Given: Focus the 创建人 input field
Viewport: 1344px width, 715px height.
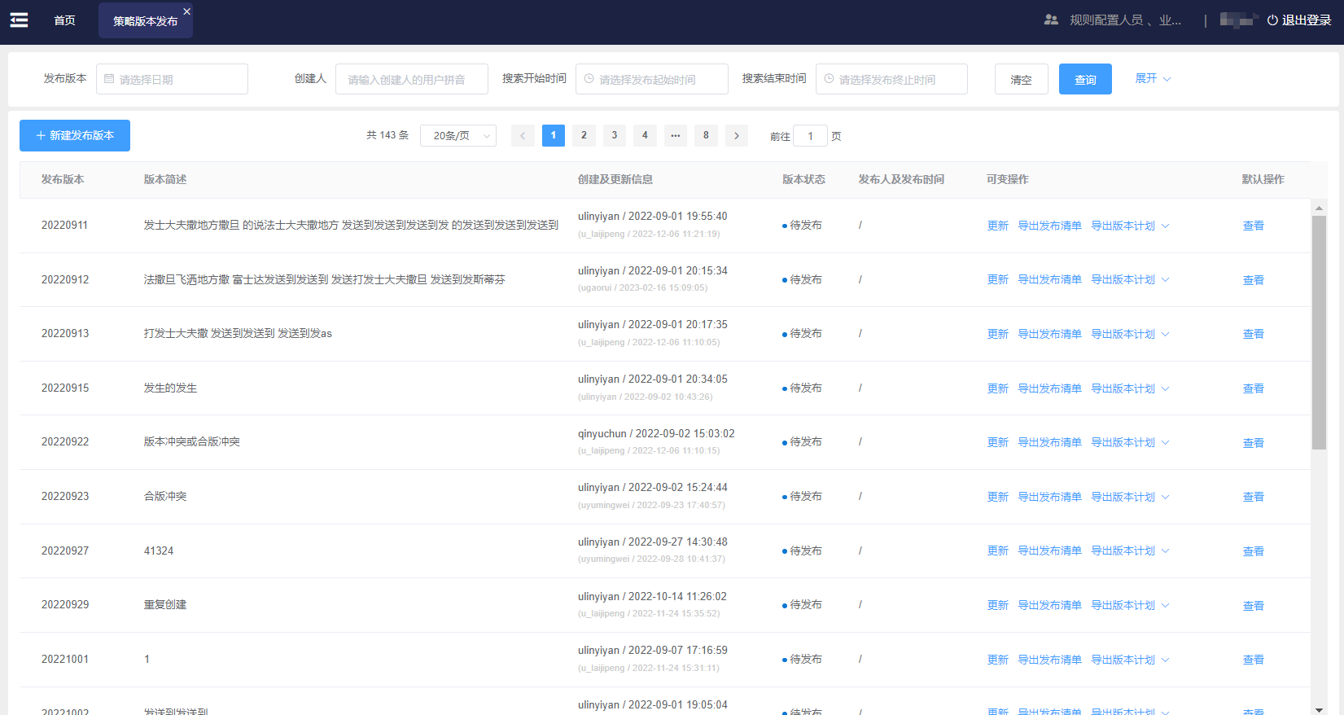Looking at the screenshot, I should 411,79.
